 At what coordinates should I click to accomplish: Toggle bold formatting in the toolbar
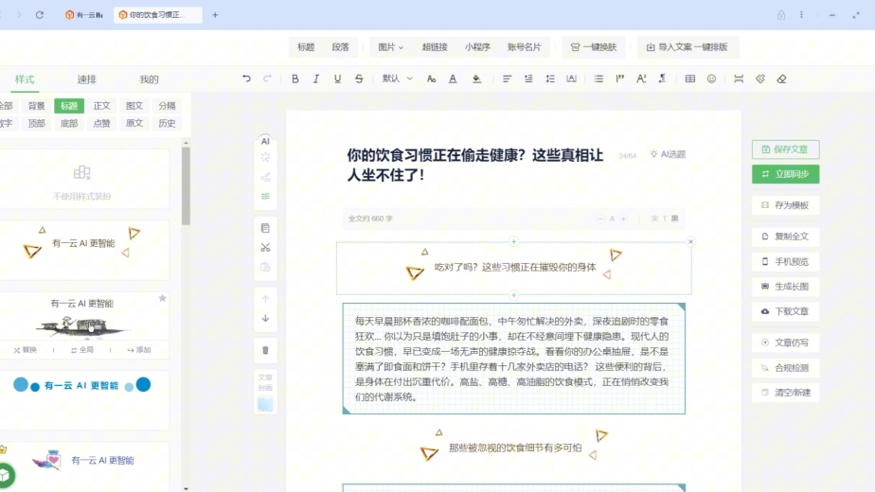295,79
